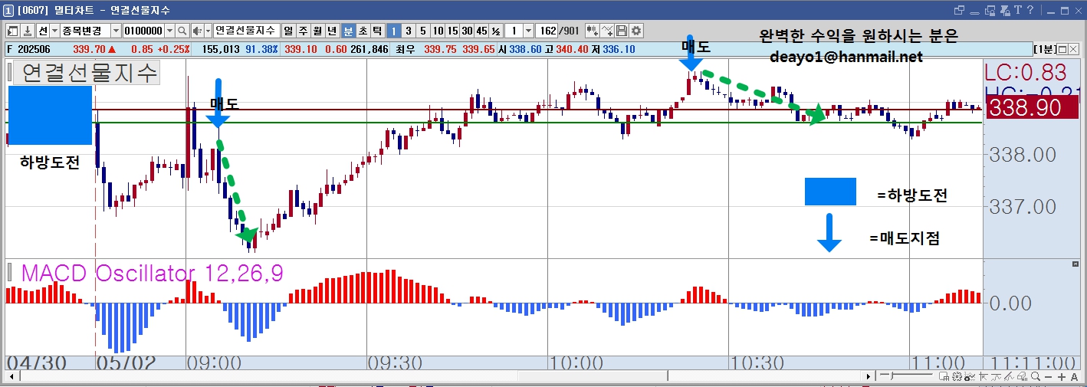Open the speaker icon dropdown arrow
1087x387 pixels.
coord(208,31)
